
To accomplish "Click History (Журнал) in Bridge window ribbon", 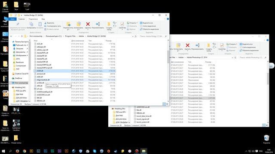I will (131, 29).
